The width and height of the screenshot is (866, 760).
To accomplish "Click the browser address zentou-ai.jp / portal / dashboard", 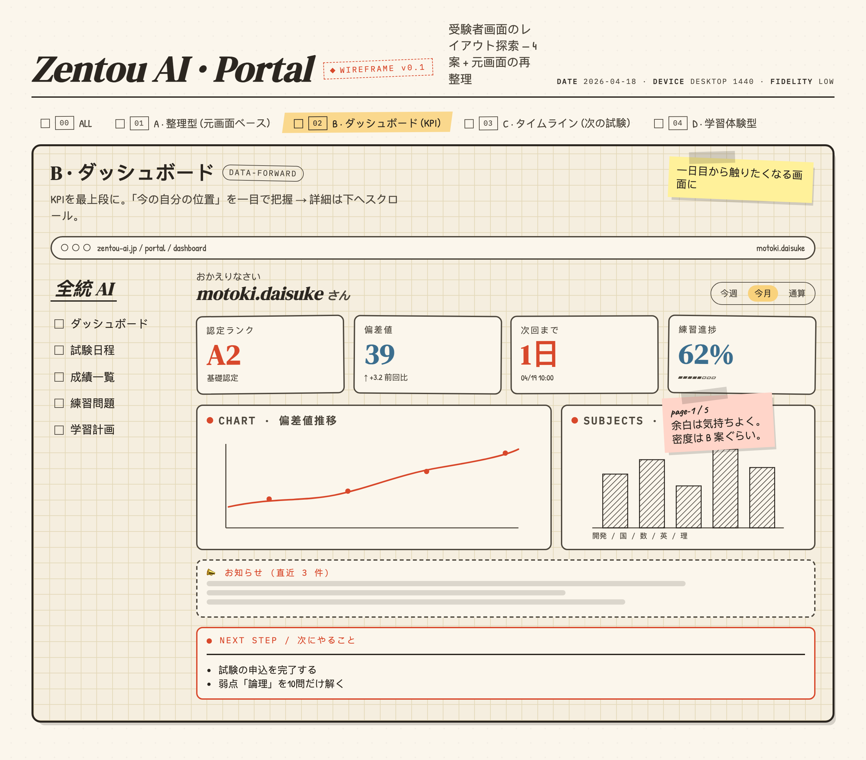I will click(152, 248).
